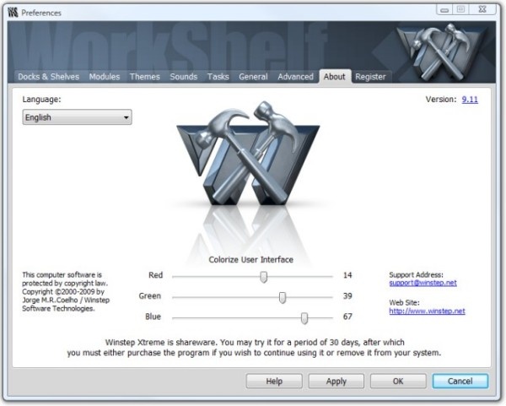Click the hammers icon in header banner
Screen dimensions: 506x406
click(441, 51)
